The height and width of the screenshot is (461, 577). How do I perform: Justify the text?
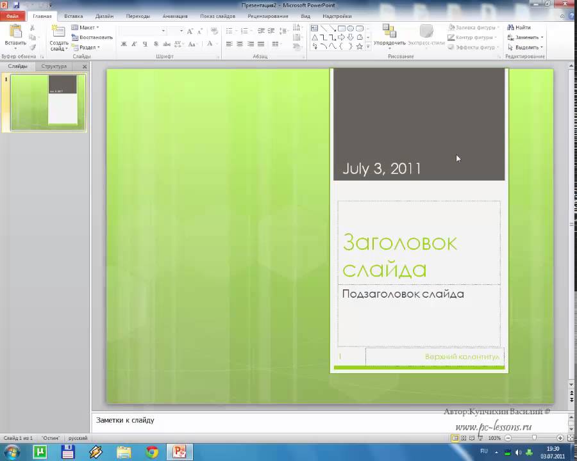(262, 44)
